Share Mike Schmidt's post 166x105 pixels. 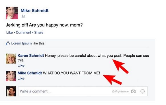coord(39,32)
